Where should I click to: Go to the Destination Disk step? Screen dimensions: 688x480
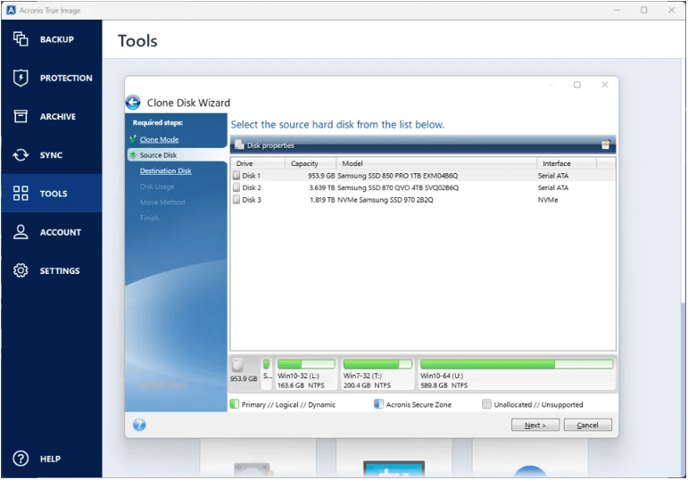click(165, 171)
